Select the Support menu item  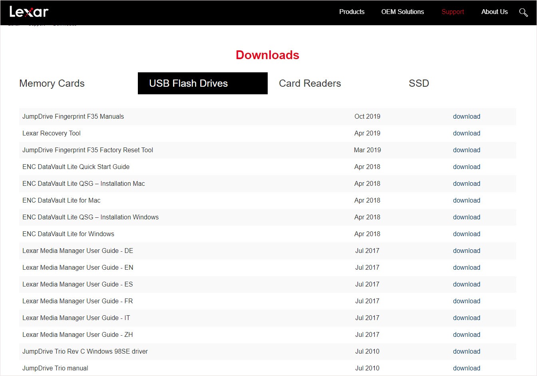point(452,12)
